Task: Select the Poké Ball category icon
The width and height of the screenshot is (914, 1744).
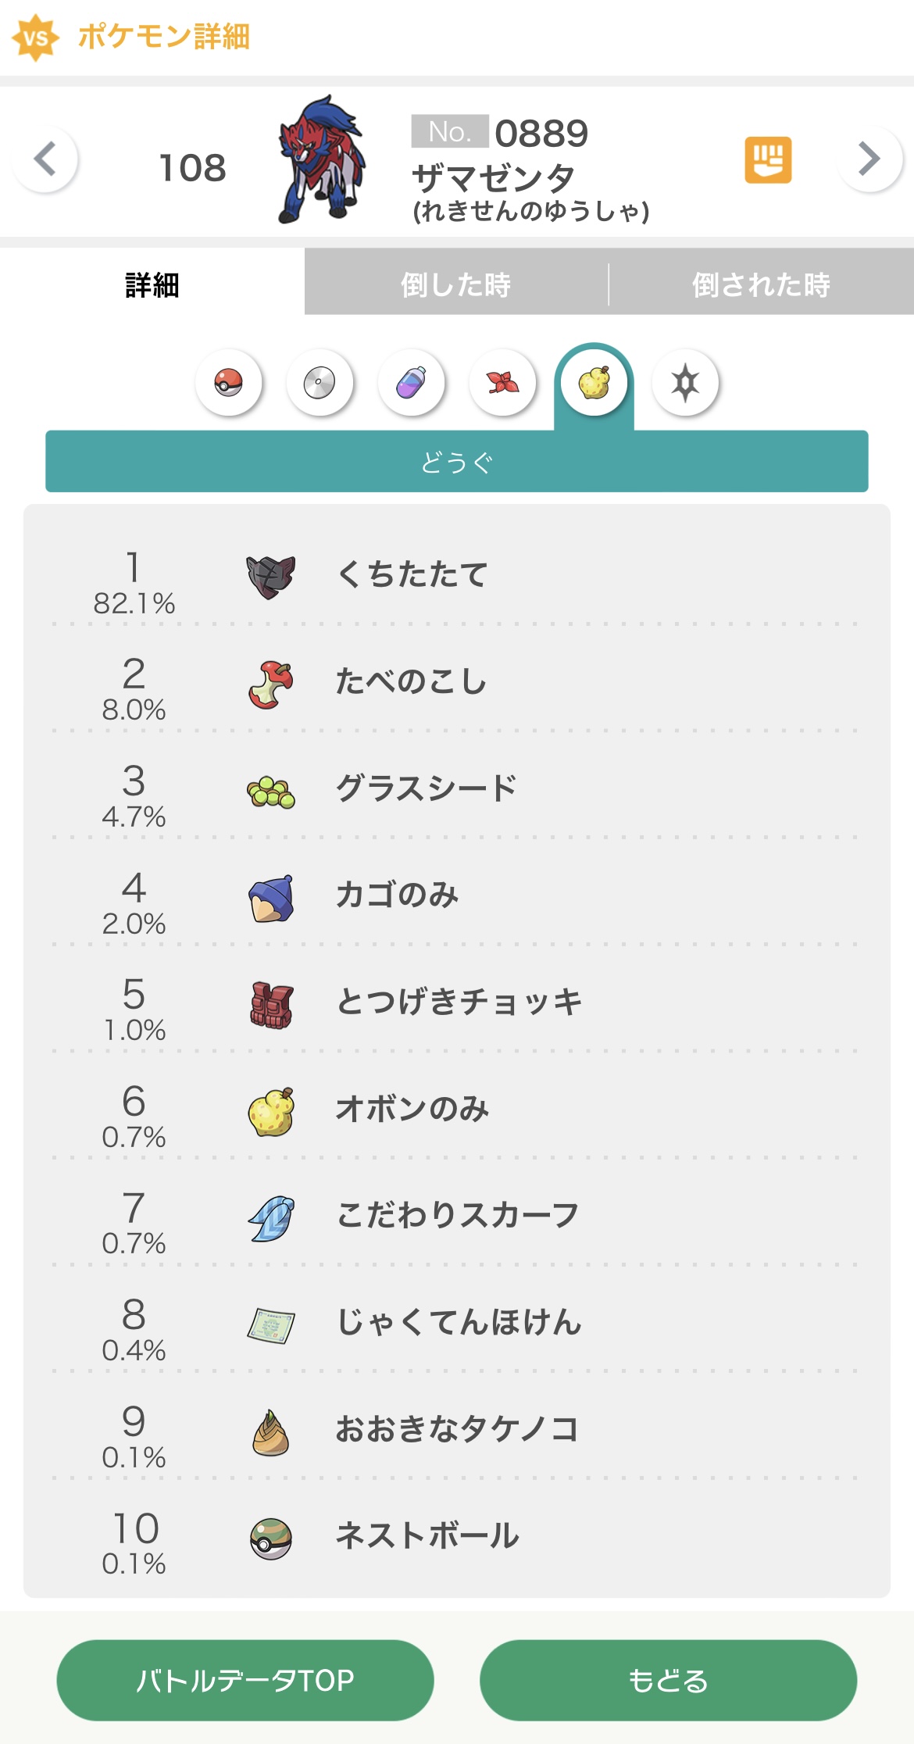Action: (228, 383)
